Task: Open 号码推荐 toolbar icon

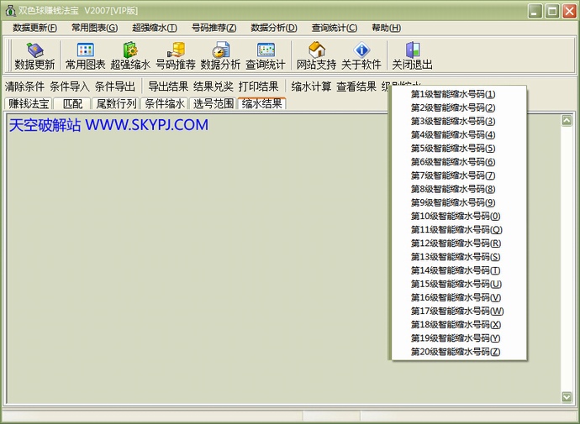Action: click(x=176, y=50)
